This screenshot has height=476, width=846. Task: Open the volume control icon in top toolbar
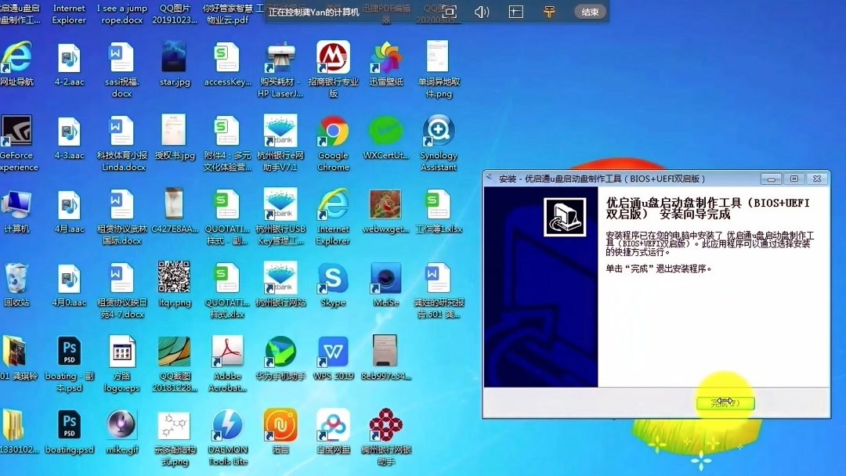click(480, 12)
